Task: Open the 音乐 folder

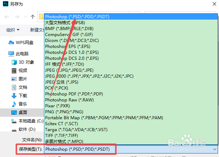Action: pyautogui.click(x=19, y=104)
